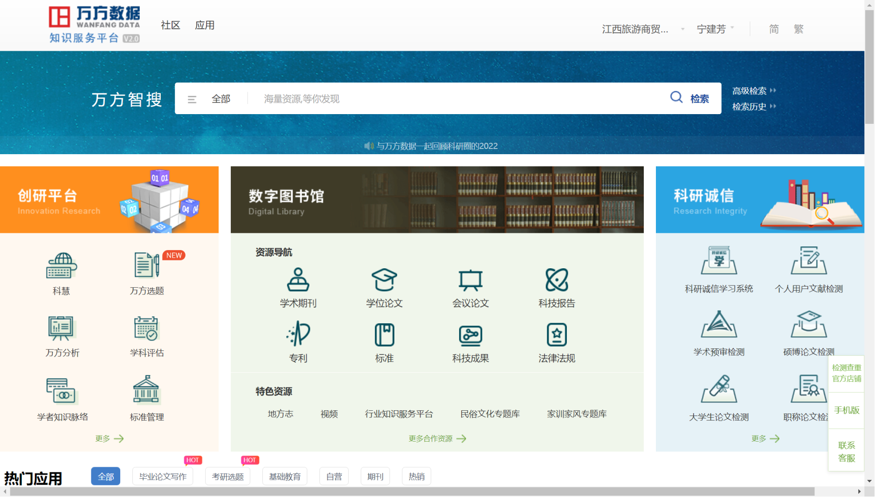Image resolution: width=875 pixels, height=497 pixels.
Task: Expand 检索历史 search history
Action: pyautogui.click(x=754, y=107)
